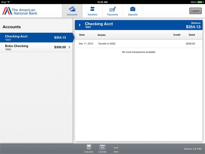Go to the Payments tab

112,11
